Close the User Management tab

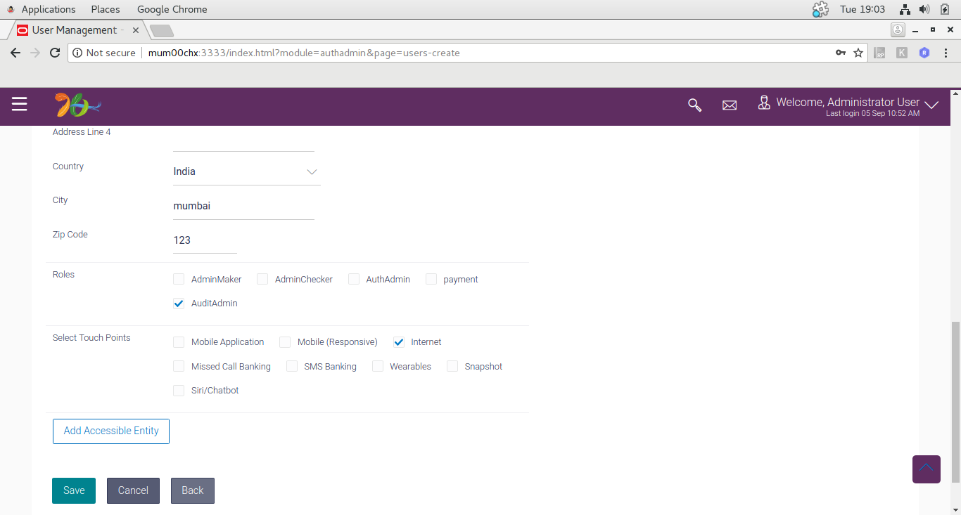pyautogui.click(x=136, y=30)
